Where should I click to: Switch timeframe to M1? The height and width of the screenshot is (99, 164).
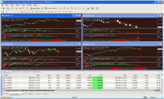(41, 12)
